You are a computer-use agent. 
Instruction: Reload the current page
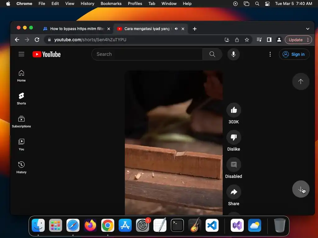pyautogui.click(x=37, y=40)
